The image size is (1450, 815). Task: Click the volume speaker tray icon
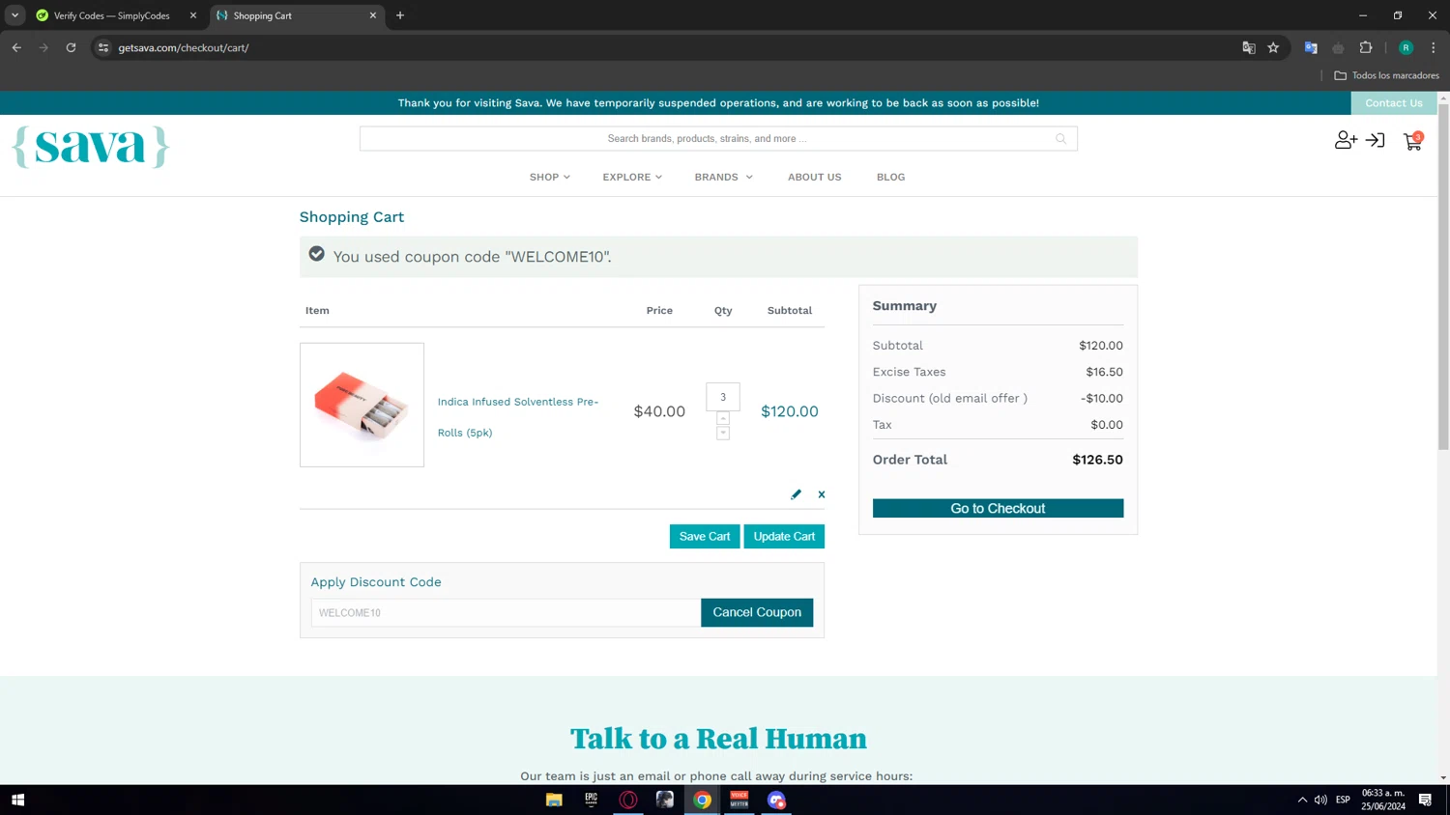[x=1320, y=800]
